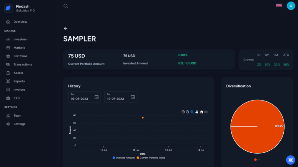Click the user avatar G button

291,6
